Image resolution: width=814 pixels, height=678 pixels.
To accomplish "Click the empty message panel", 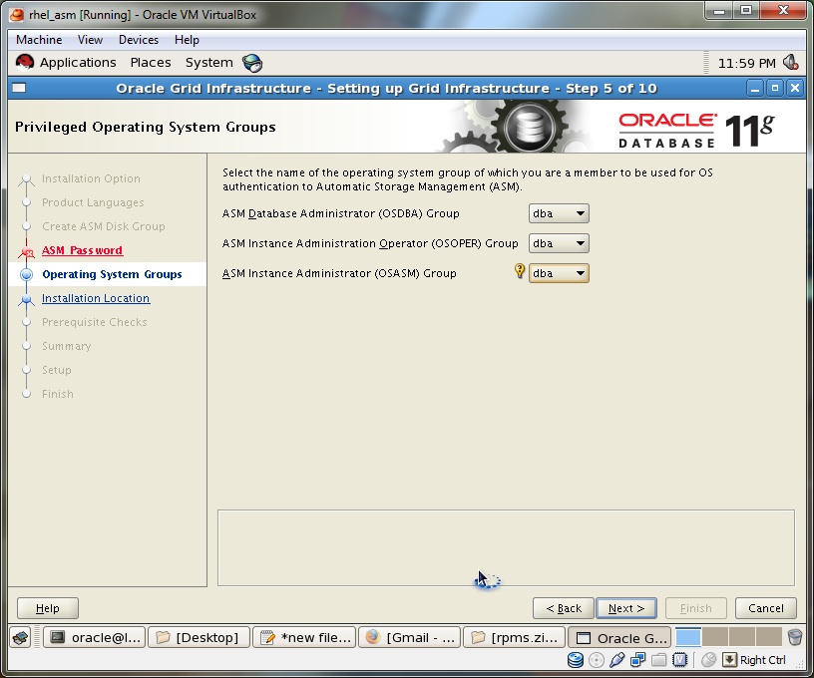I will [506, 547].
